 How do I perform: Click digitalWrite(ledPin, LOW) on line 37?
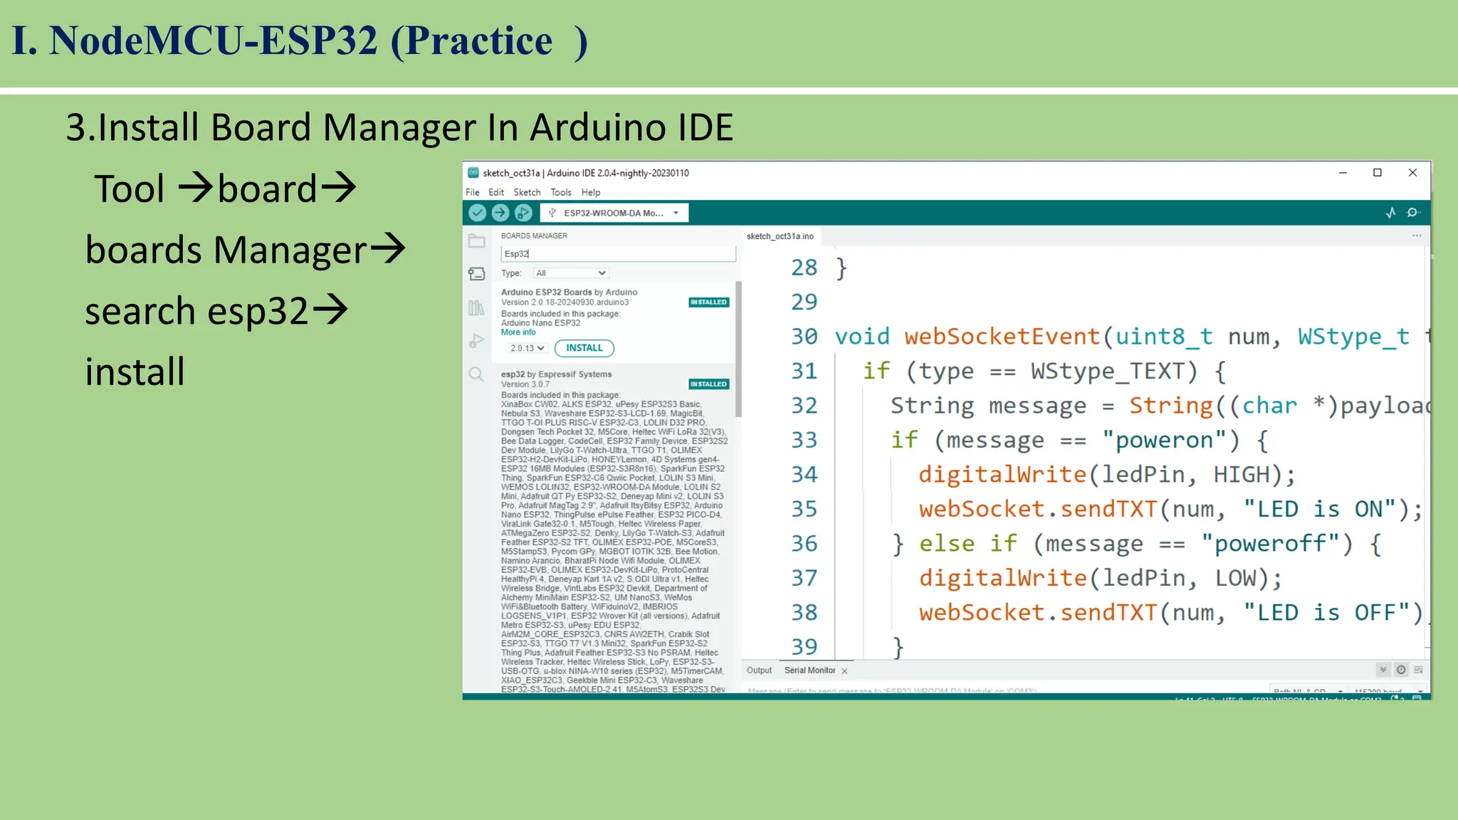(x=1100, y=578)
